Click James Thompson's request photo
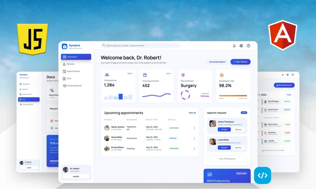 pos(213,124)
